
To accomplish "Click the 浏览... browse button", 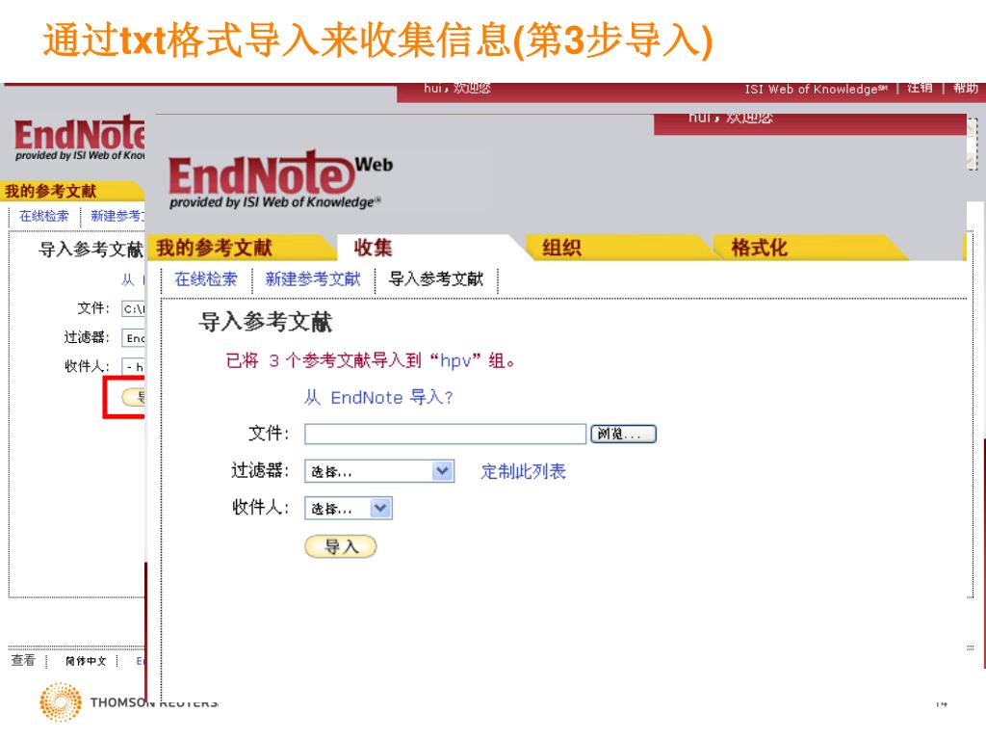I will (623, 435).
